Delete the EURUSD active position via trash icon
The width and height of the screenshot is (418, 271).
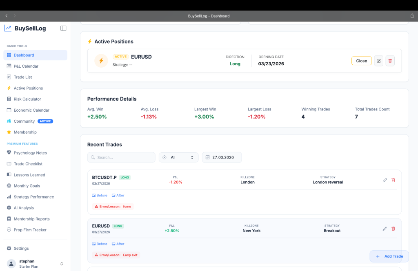tap(390, 61)
